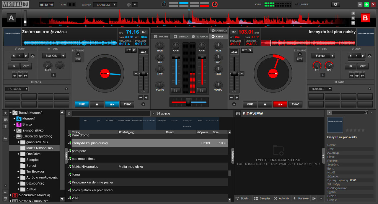Viewport: 378px width, 204px height.
Task: Select deck A big letter button
Action: [x=11, y=18]
